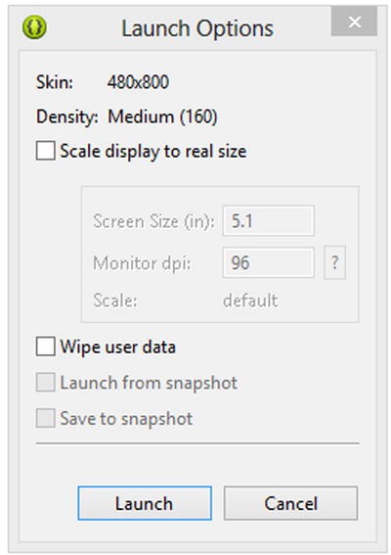Enable Scale display to real size
Image resolution: width=391 pixels, height=555 pixels.
coord(45,151)
